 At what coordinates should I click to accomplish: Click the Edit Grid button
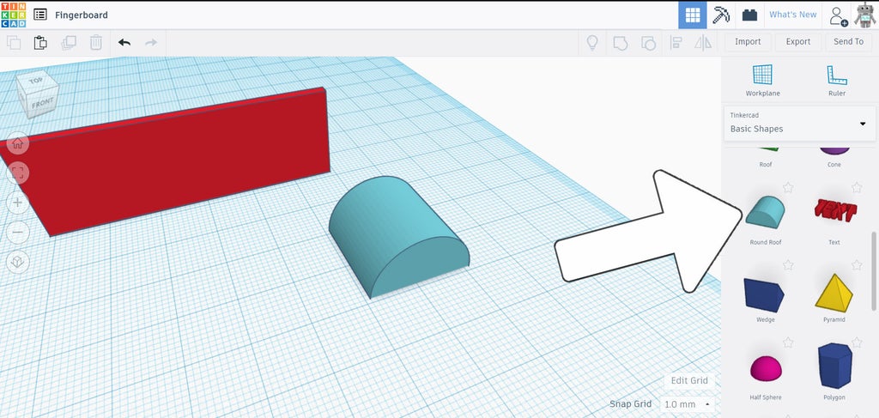689,380
